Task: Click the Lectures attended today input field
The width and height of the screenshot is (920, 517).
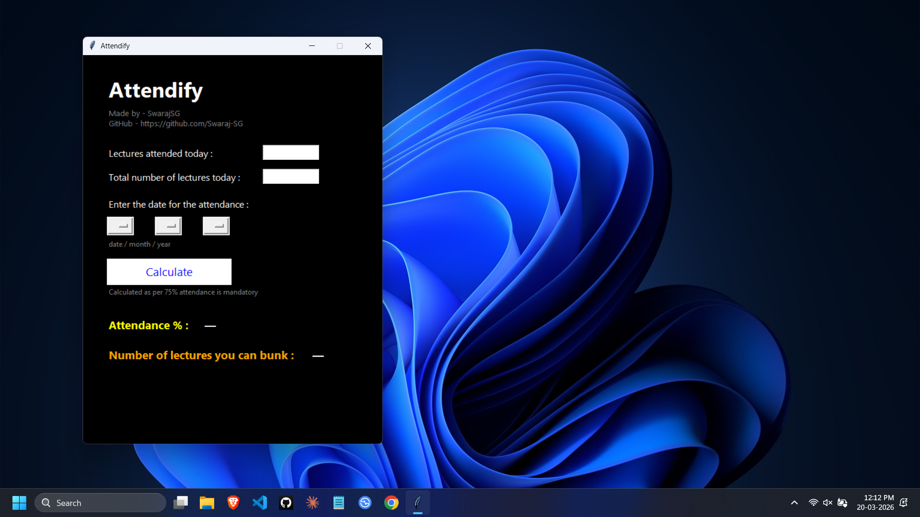Action: (290, 152)
